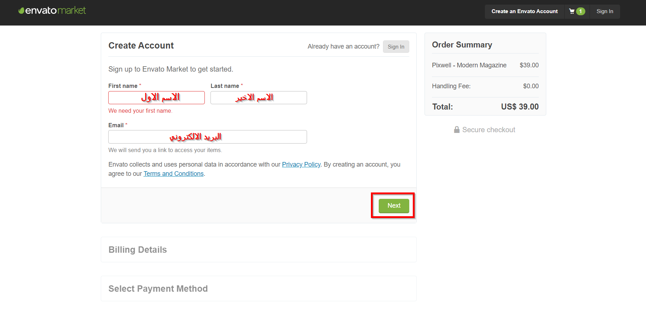
Task: Open the shopping cart icon
Action: click(571, 11)
